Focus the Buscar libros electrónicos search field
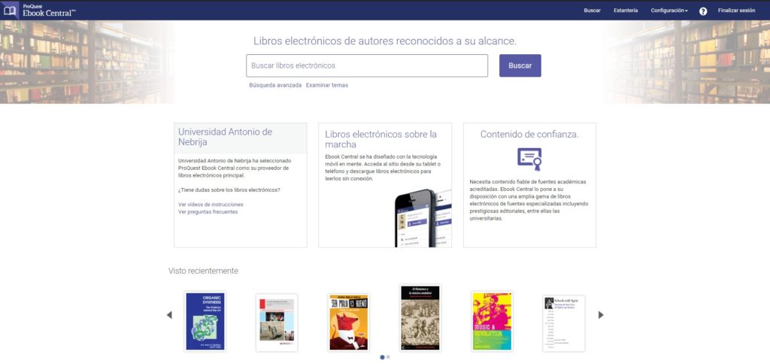This screenshot has height=364, width=770. pos(367,65)
